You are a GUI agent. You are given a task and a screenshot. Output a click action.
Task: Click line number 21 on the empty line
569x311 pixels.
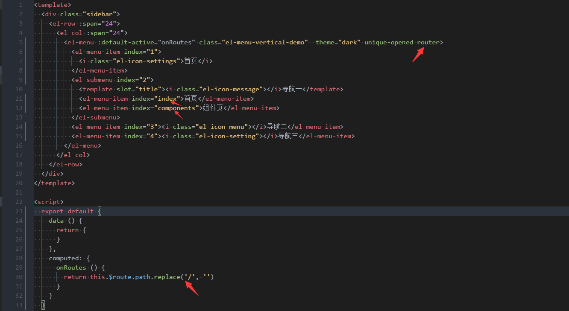pos(19,192)
